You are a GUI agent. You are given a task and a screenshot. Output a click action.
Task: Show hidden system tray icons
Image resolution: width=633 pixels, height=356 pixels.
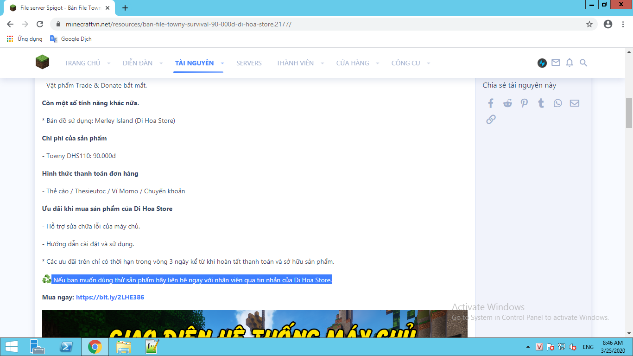coord(528,347)
